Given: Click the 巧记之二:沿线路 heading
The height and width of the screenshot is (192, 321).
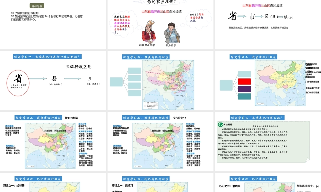Looking at the screenshot, I should 230,186.
